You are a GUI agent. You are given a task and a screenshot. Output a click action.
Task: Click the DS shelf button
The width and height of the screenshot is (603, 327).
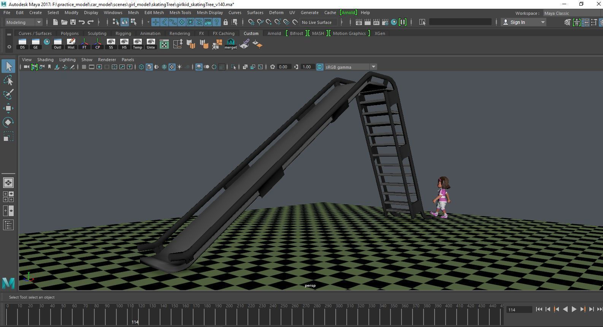coord(22,44)
